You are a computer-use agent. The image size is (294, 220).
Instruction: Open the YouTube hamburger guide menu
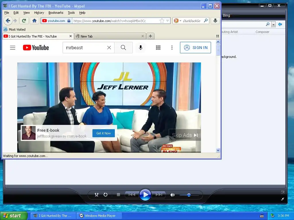[x=13, y=48]
